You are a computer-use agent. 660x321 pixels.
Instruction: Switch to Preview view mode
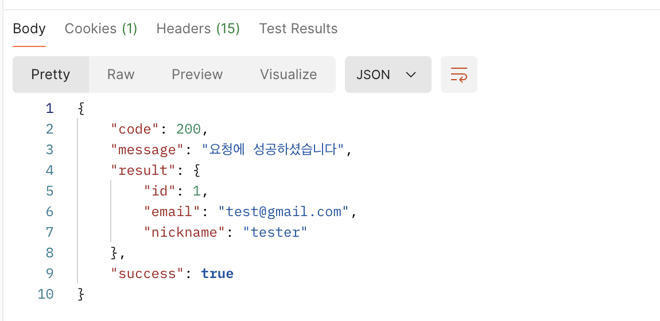[x=197, y=75]
